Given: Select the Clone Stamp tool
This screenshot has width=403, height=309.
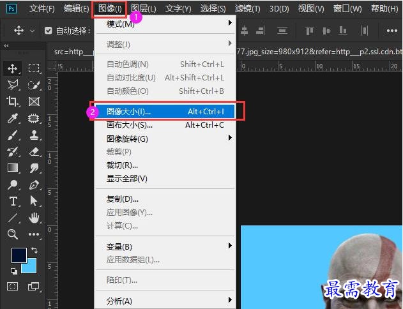Looking at the screenshot, I should click(34, 135).
